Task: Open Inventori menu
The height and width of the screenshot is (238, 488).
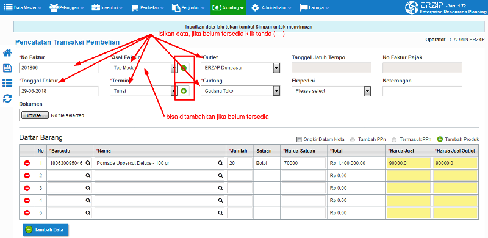Action: (107, 7)
